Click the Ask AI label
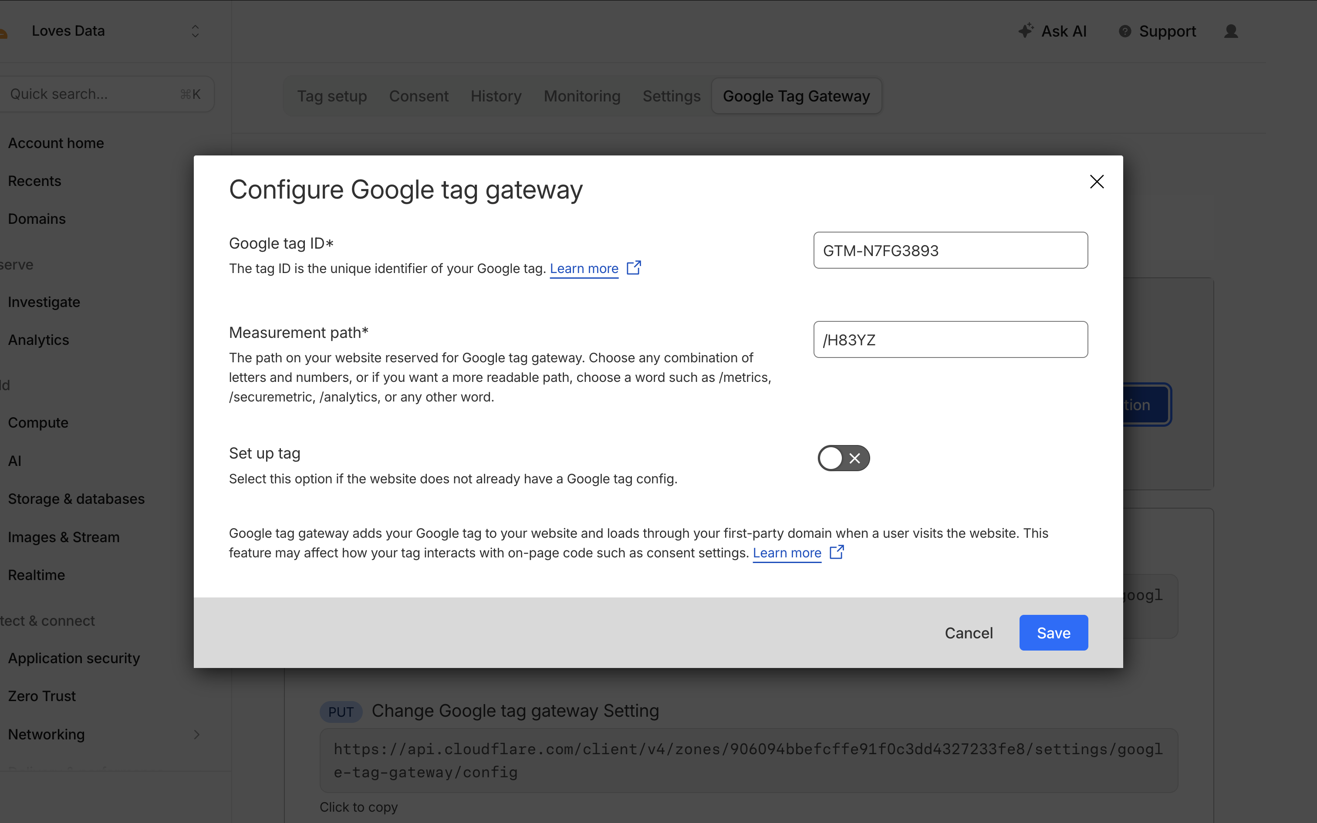The image size is (1317, 823). (x=1064, y=31)
